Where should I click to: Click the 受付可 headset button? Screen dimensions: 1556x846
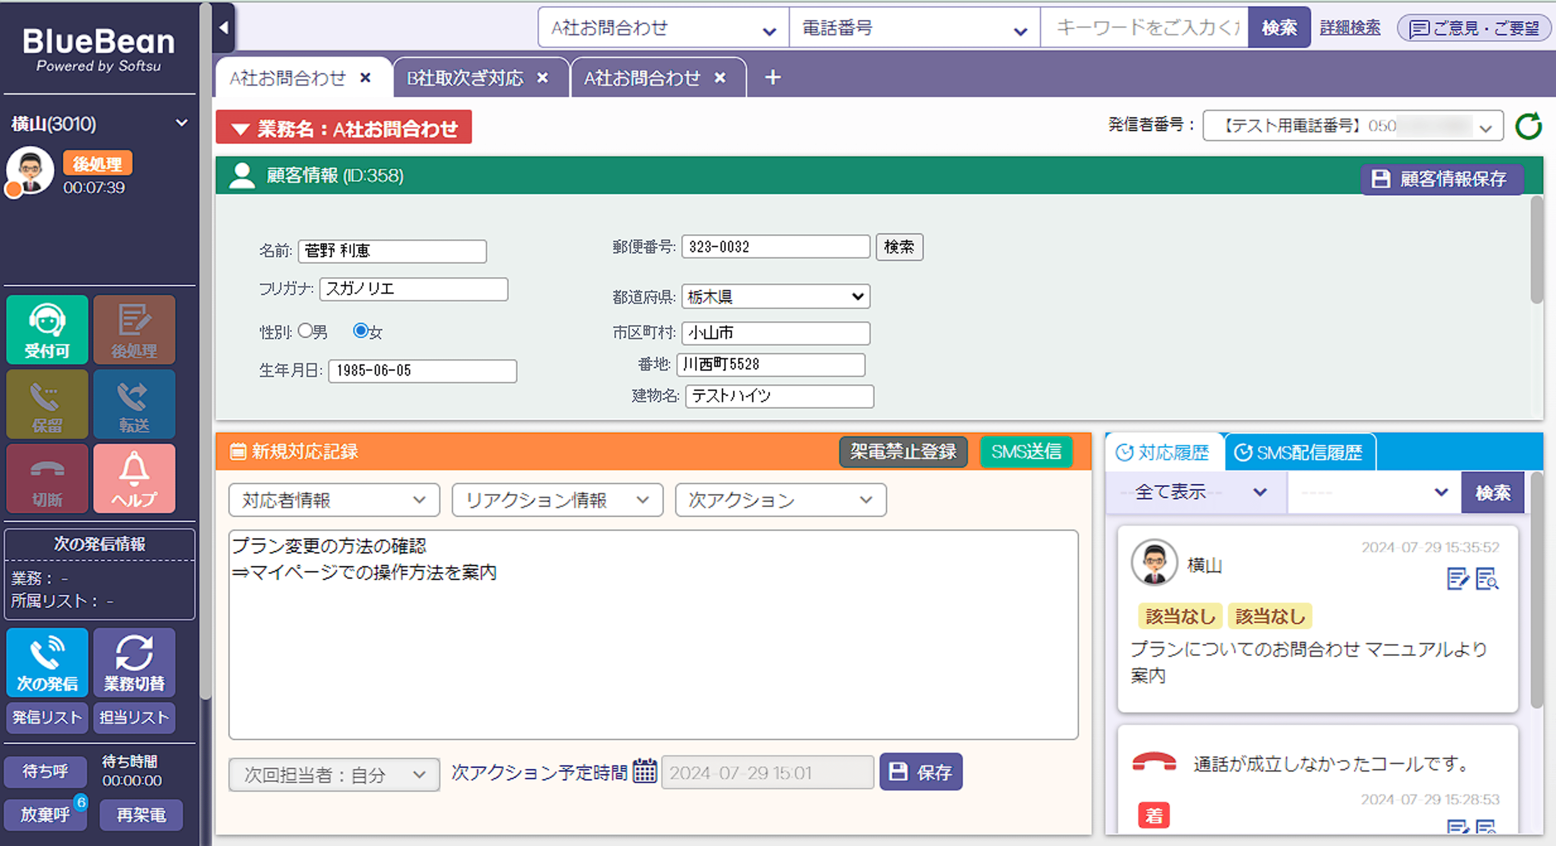click(47, 330)
